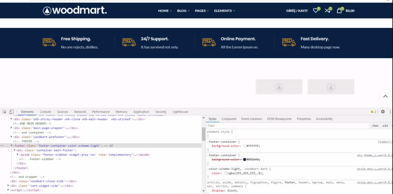Select the <!-- FOOTER --> comment node
This screenshot has width=393, height=194.
(x=26, y=141)
